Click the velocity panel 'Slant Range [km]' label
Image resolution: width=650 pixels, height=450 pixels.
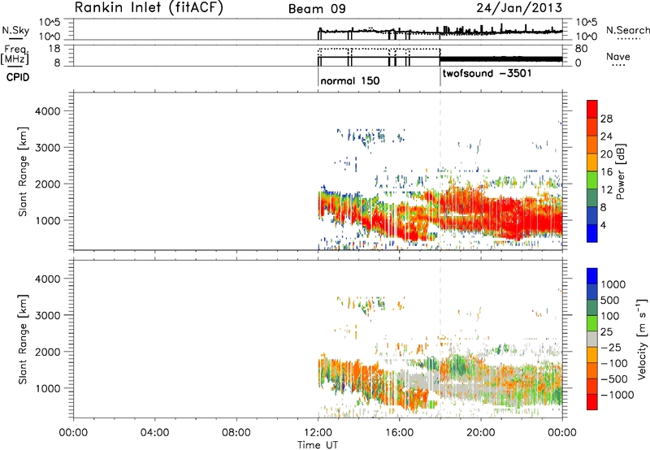23,339
